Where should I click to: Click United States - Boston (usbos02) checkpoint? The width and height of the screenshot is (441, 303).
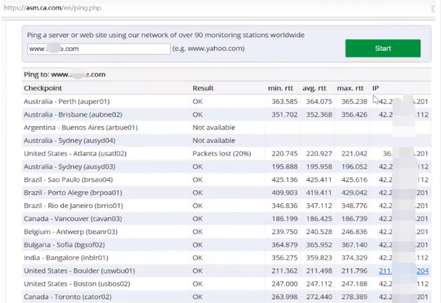[77, 284]
